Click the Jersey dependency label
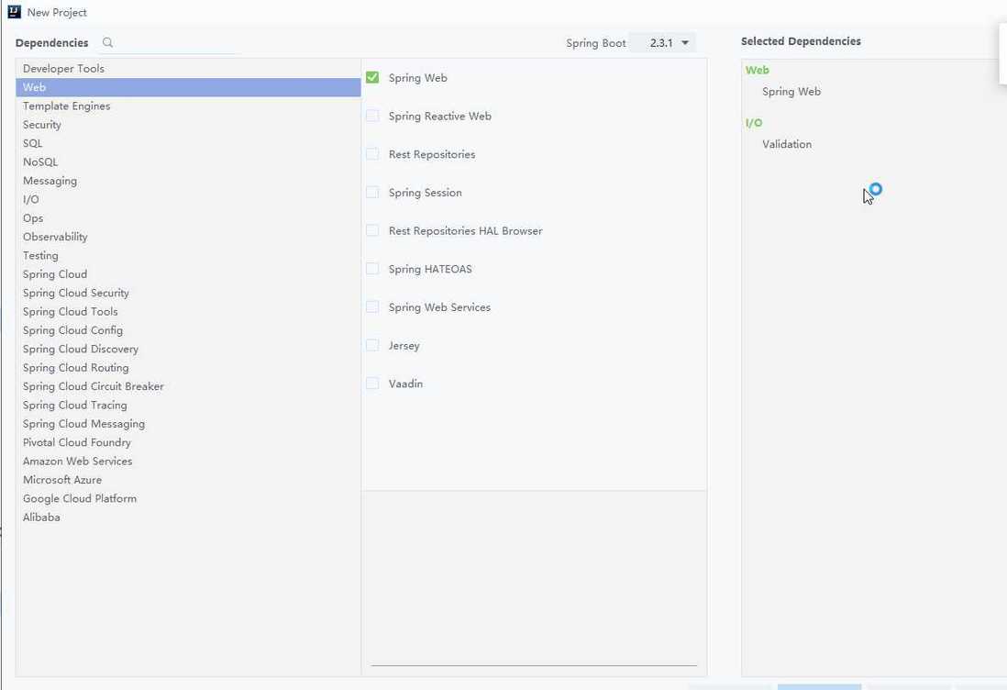 click(404, 345)
